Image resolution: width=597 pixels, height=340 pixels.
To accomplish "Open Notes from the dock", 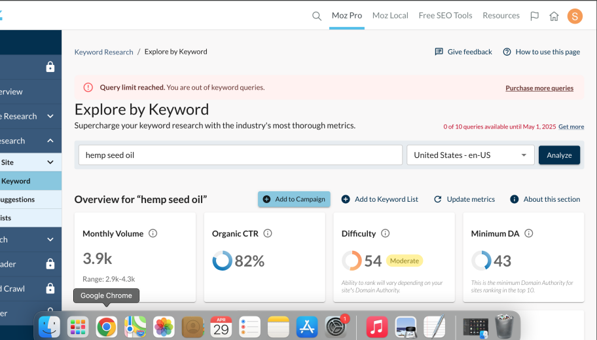I will point(278,327).
